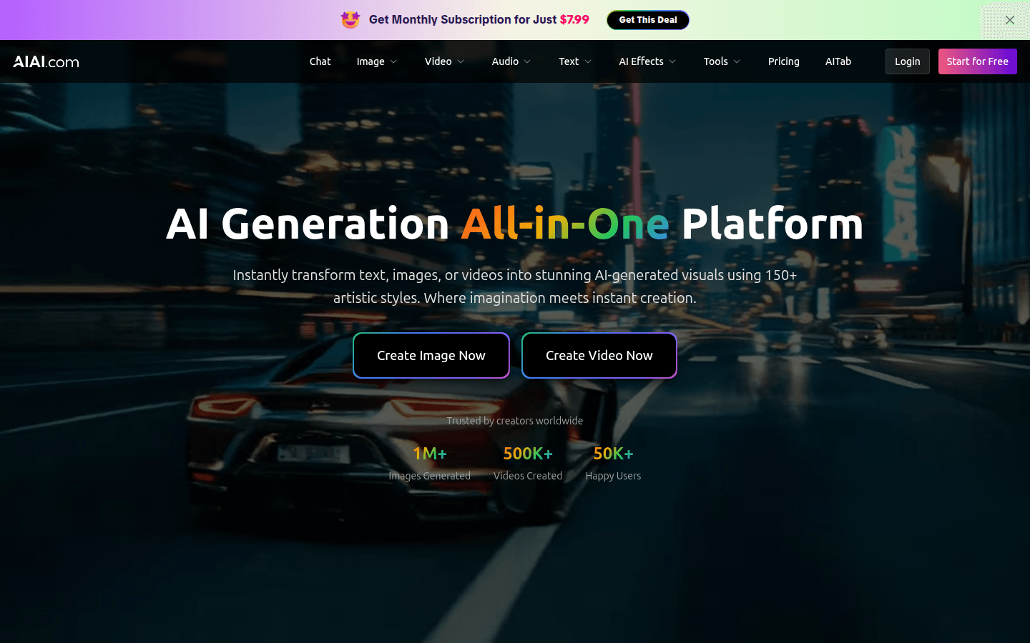The image size is (1030, 643).
Task: Expand the AI Effects chevron
Action: tap(672, 61)
